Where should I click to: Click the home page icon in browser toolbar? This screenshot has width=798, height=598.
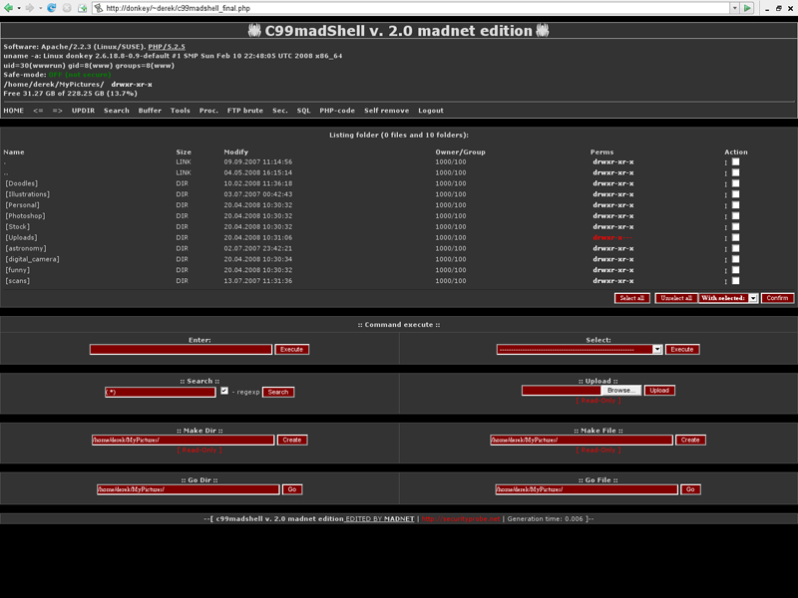(x=82, y=8)
